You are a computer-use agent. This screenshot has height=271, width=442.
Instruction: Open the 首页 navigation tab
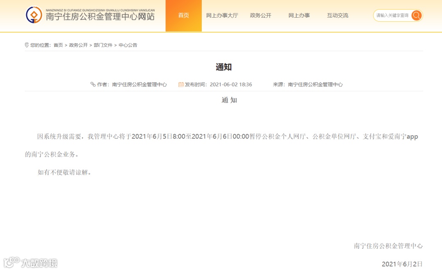[183, 16]
